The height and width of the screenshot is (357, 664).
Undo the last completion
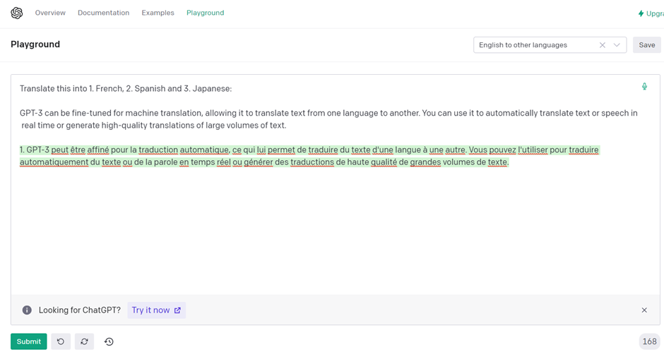tap(61, 341)
